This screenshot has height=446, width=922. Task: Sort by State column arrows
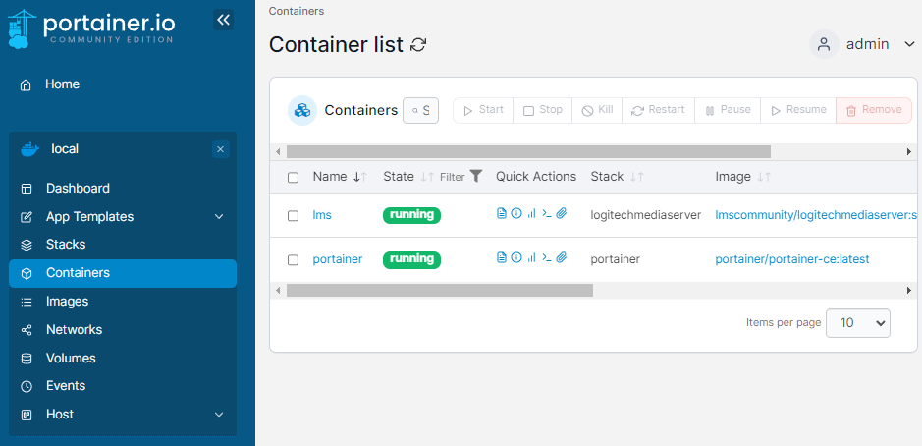[x=427, y=177]
